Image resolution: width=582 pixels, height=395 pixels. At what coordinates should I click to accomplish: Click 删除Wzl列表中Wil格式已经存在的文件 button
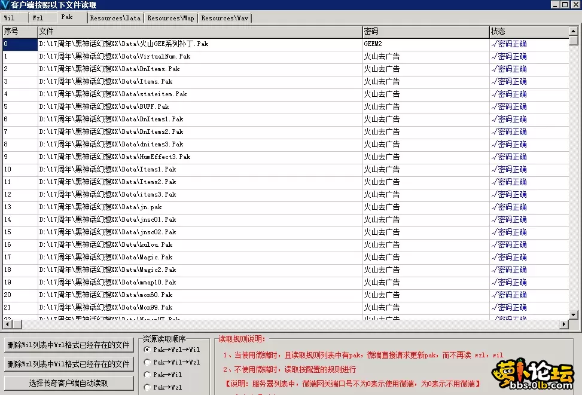69,364
